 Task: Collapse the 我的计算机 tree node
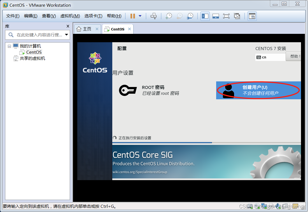point(9,46)
